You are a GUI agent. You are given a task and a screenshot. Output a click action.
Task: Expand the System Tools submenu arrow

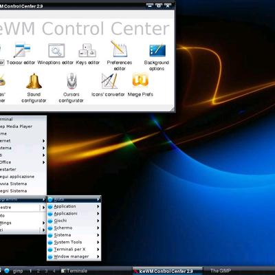(98, 243)
